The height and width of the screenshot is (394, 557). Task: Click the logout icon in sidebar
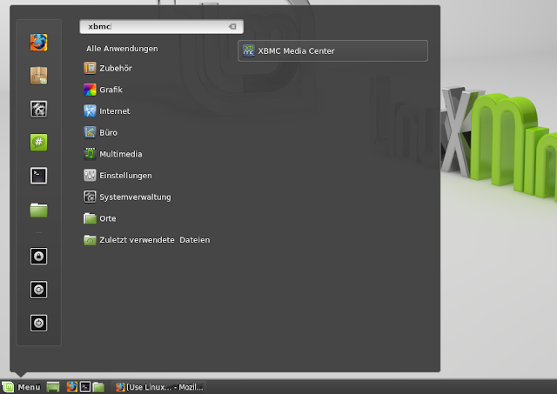[38, 290]
